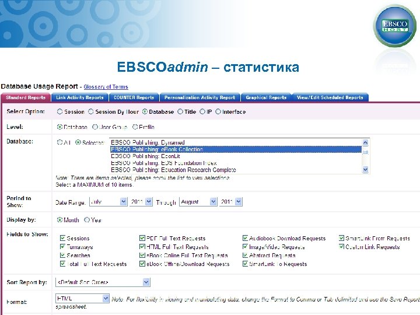This screenshot has width=420, height=315.
Task: Toggle Audiobook Download Requests checkbox
Action: coord(245,238)
